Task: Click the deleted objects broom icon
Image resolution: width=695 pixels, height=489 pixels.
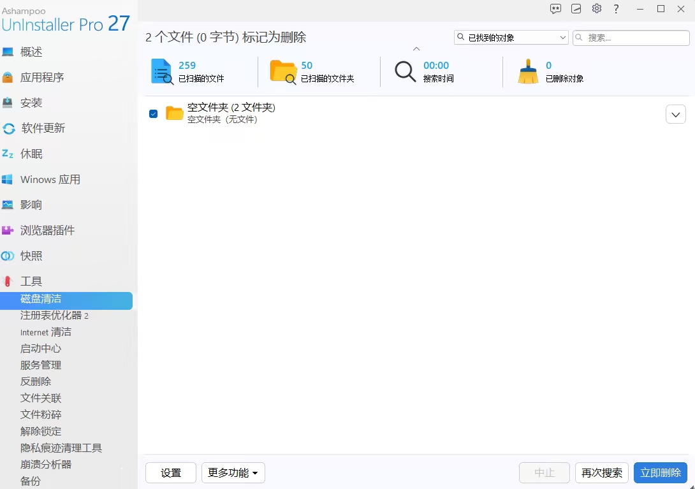Action: 528,71
